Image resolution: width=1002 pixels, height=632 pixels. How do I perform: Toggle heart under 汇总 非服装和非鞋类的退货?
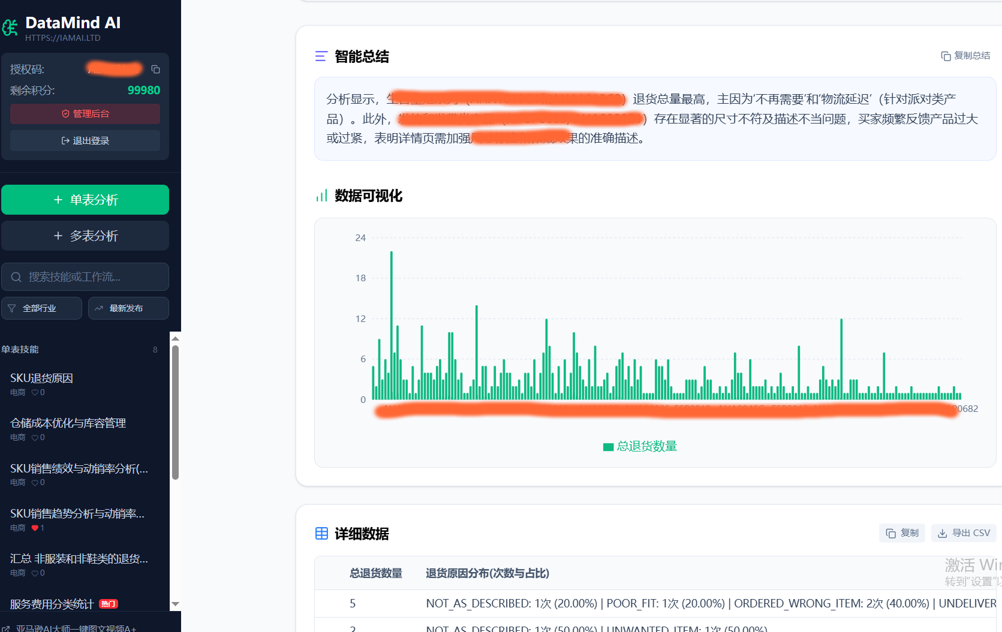(35, 573)
